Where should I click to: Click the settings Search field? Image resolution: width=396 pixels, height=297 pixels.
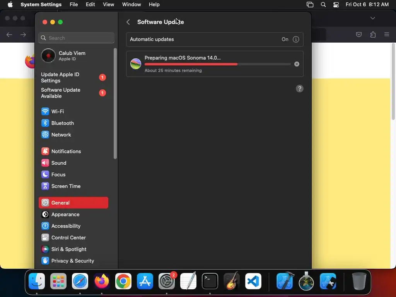[77, 38]
